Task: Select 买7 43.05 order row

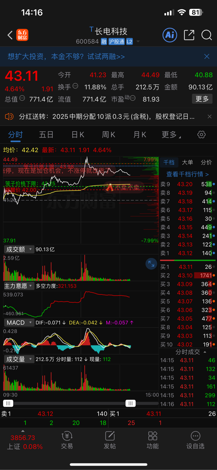Action: (x=188, y=319)
